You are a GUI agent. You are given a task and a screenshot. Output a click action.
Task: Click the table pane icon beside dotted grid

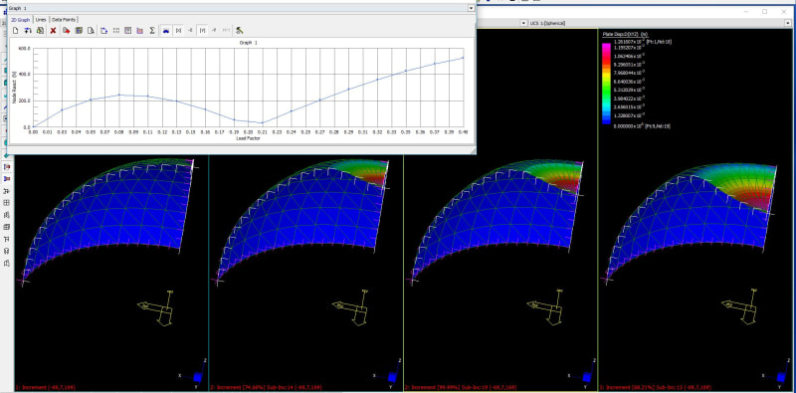pyautogui.click(x=128, y=31)
